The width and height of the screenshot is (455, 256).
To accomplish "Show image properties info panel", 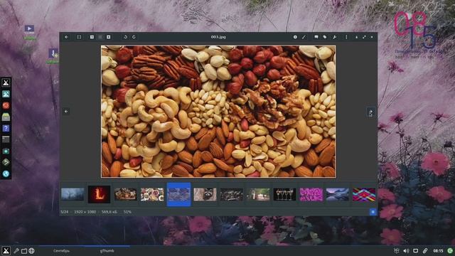I will [295, 37].
